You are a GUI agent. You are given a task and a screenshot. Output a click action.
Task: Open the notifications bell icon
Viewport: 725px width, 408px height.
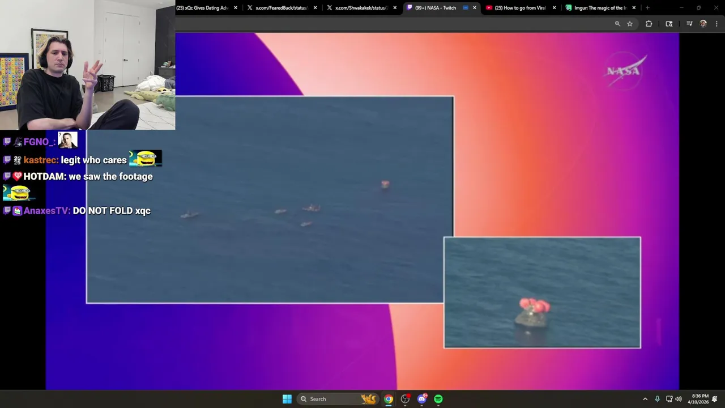click(715, 399)
